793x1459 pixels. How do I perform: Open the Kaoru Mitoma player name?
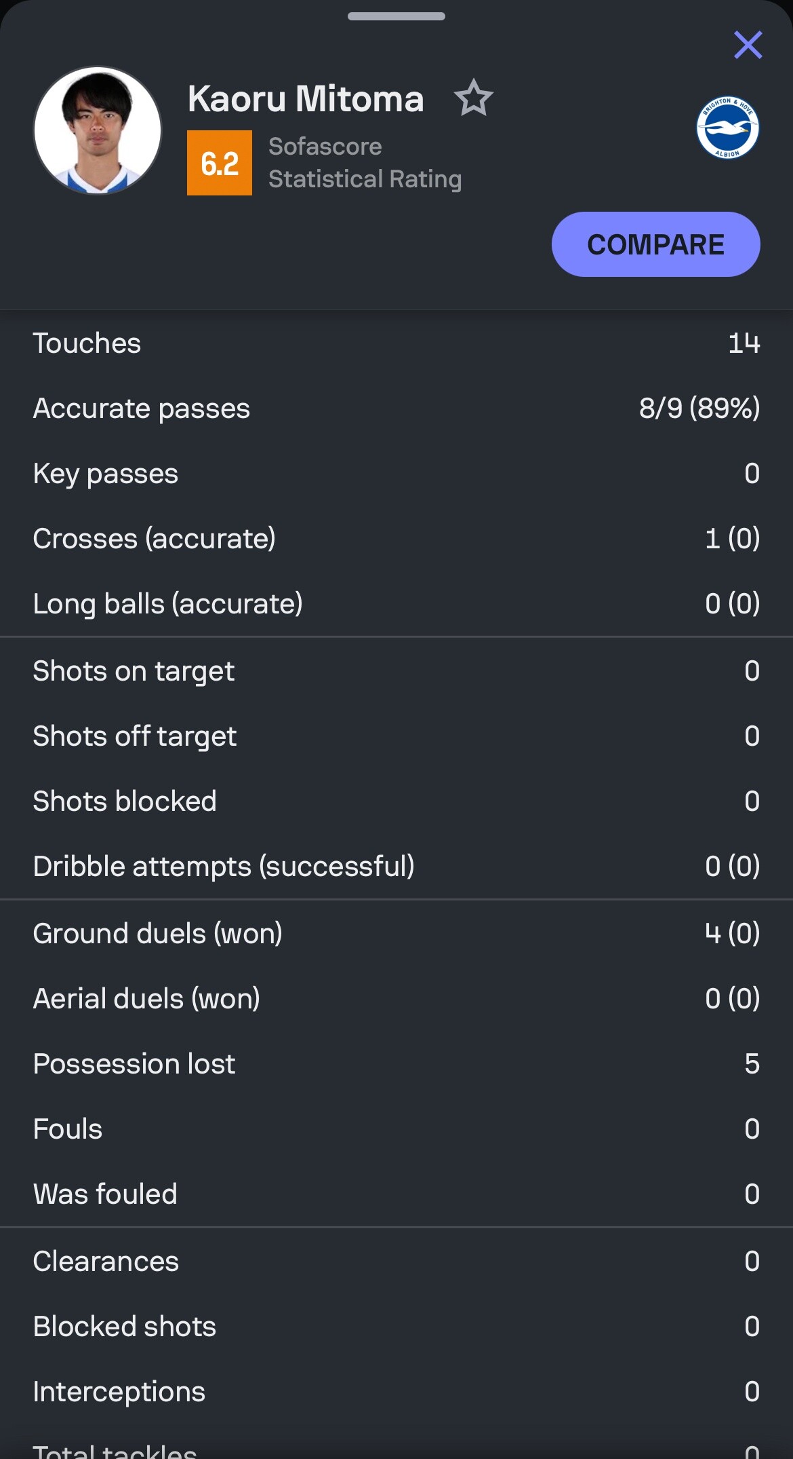point(306,99)
